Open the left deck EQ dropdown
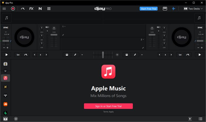 [x=47, y=27]
